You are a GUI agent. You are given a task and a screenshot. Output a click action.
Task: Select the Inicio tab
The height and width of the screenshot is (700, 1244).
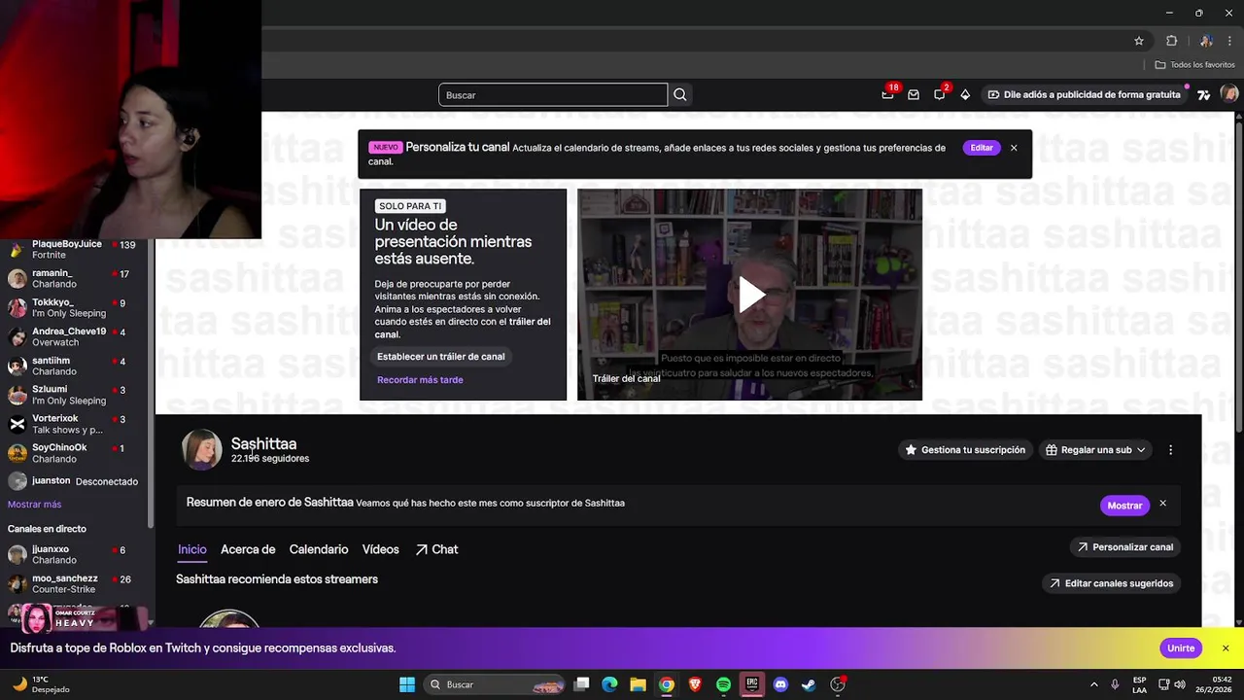click(192, 549)
